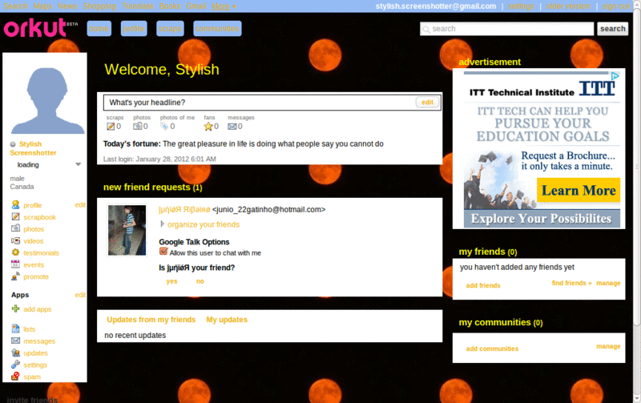The width and height of the screenshot is (641, 403).
Task: Open settings link in top bar
Action: point(521,6)
